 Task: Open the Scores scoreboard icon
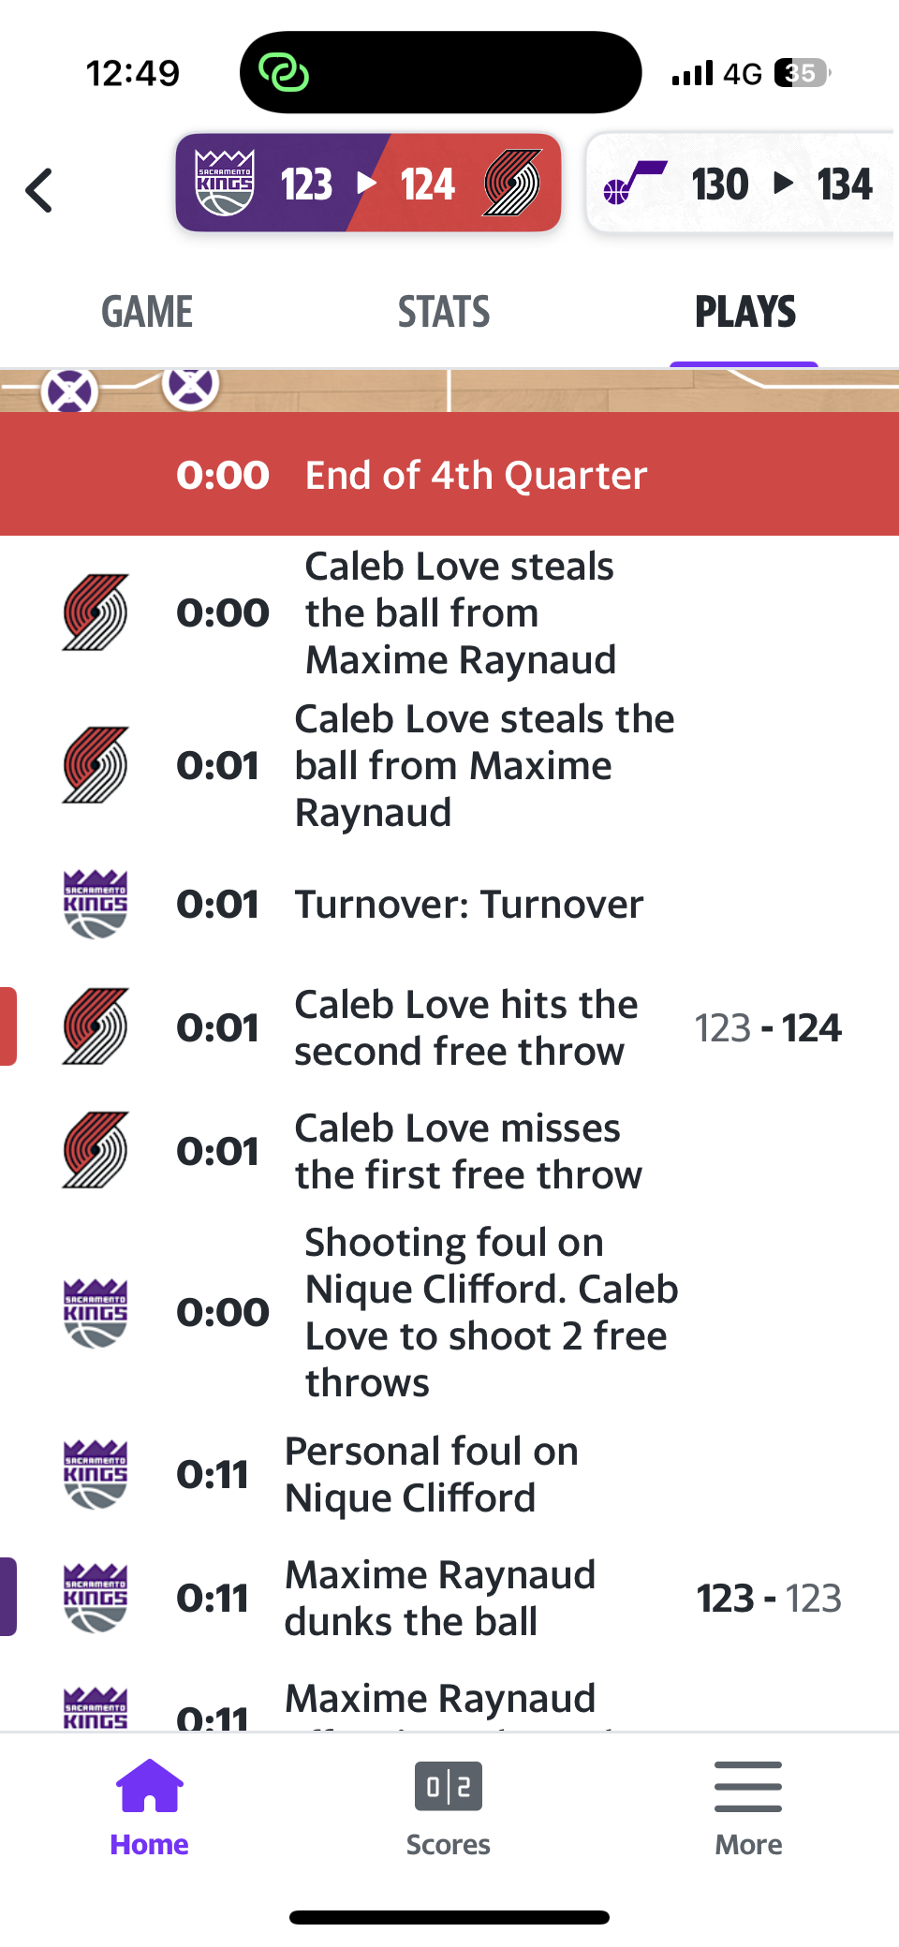[449, 1788]
